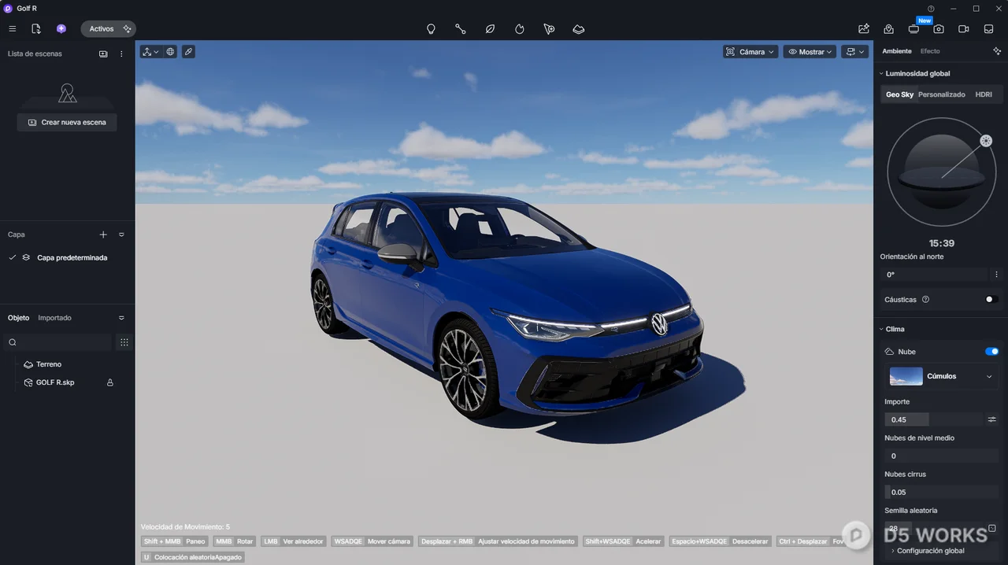This screenshot has width=1008, height=565.
Task: Open the terrain material tool icon
Action: pyautogui.click(x=579, y=28)
